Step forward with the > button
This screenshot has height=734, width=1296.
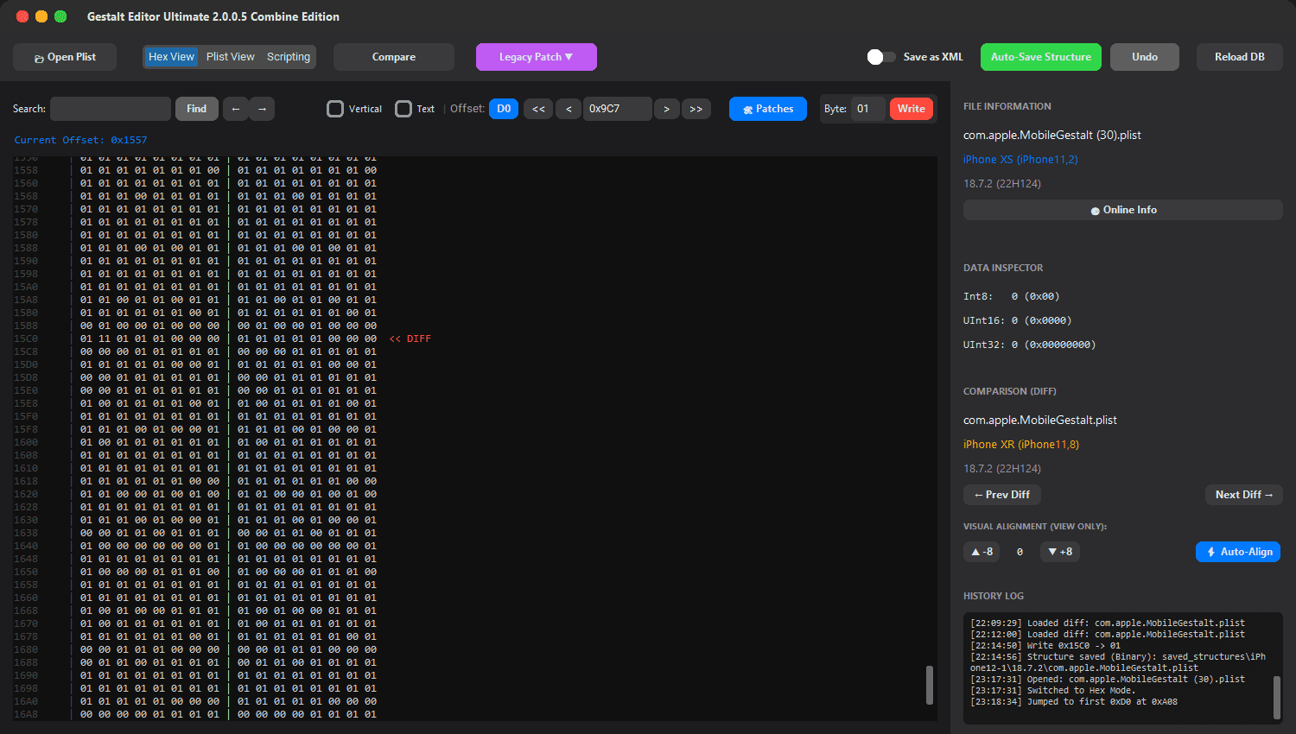(x=667, y=109)
